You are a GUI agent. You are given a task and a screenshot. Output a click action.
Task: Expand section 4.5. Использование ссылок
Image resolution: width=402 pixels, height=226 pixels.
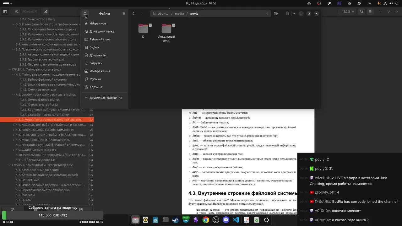14,130
